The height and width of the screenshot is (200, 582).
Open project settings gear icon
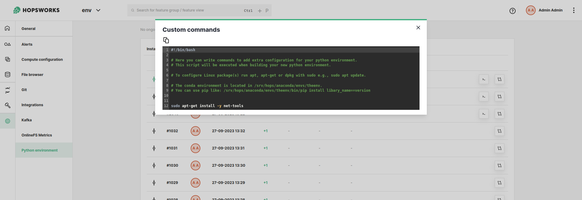click(8, 121)
